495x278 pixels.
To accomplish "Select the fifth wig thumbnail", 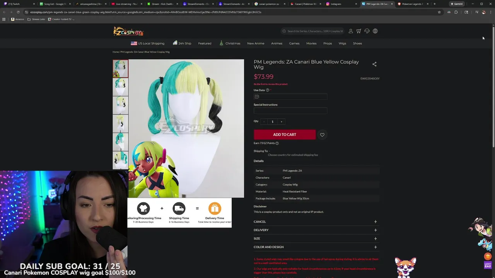I will [120, 142].
